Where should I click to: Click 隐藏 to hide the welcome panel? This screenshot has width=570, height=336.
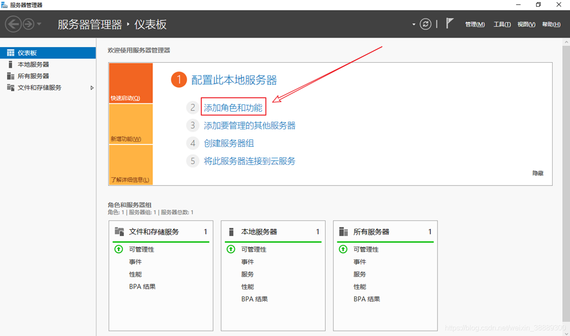coord(538,173)
